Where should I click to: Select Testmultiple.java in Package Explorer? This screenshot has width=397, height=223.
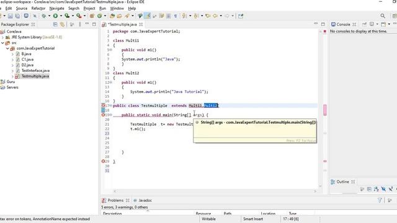point(35,76)
